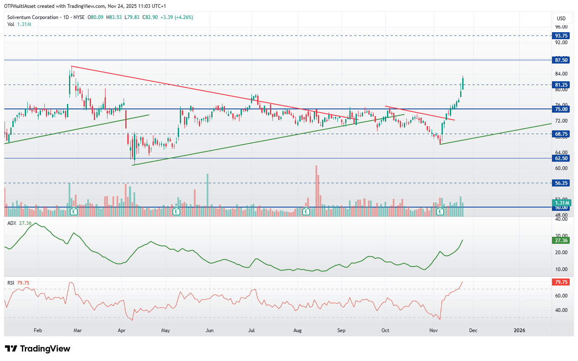Select the 68.75 price level label
This screenshot has height=361, width=578.
tap(561, 134)
